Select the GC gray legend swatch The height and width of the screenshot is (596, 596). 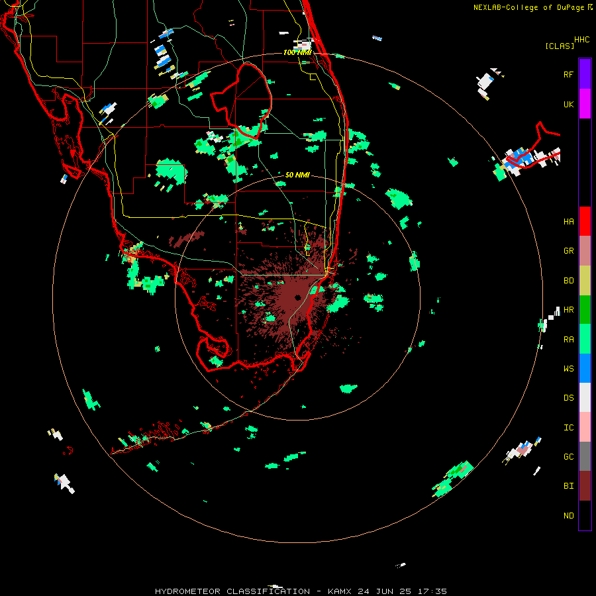tap(585, 456)
